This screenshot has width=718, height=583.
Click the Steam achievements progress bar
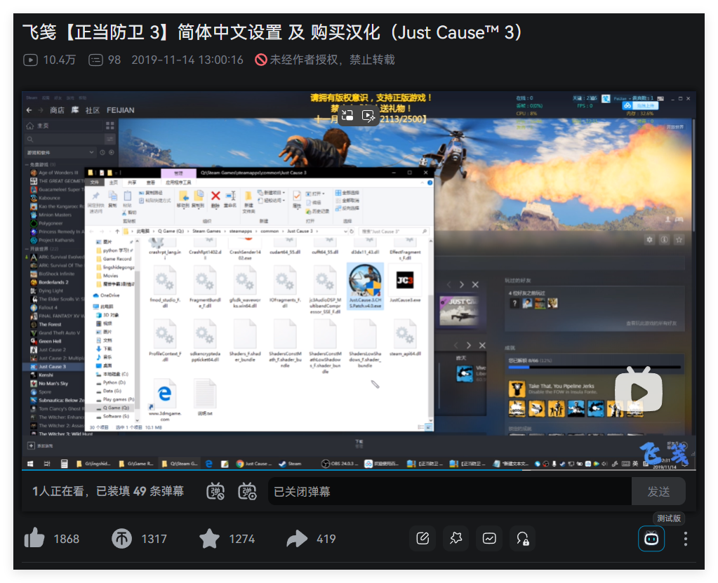tap(594, 367)
